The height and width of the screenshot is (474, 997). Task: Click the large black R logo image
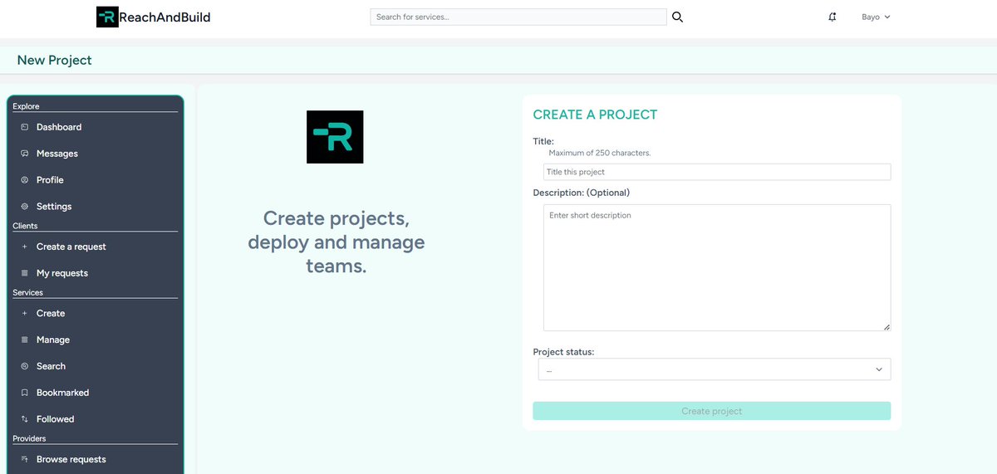(335, 137)
